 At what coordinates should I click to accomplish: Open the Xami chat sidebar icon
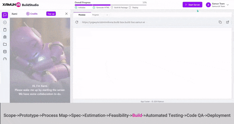pos(5,15)
